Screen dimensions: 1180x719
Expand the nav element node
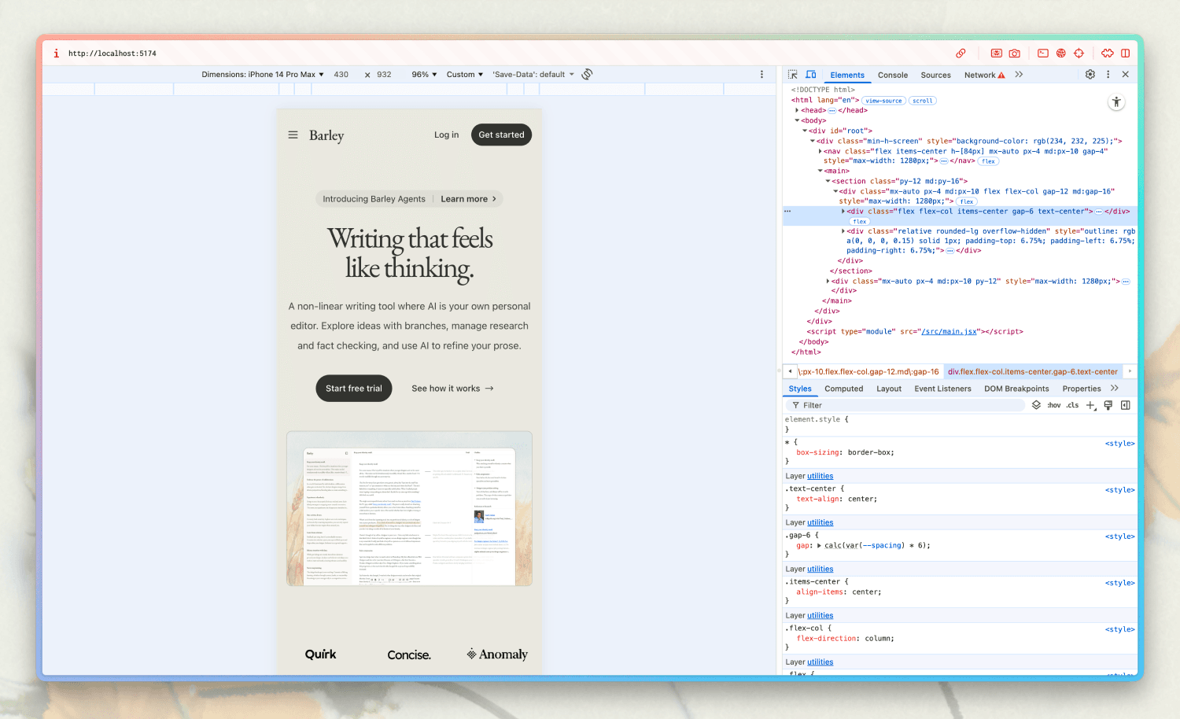[x=820, y=151]
